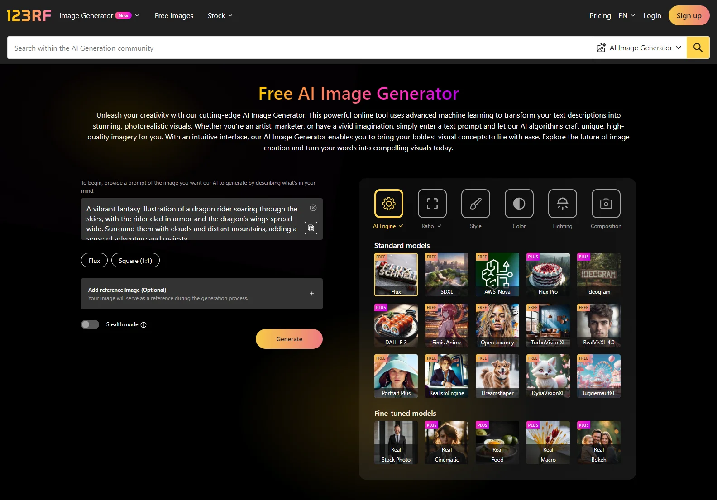Image resolution: width=717 pixels, height=500 pixels.
Task: Open the AI Image Generator search-type dropdown
Action: [640, 48]
